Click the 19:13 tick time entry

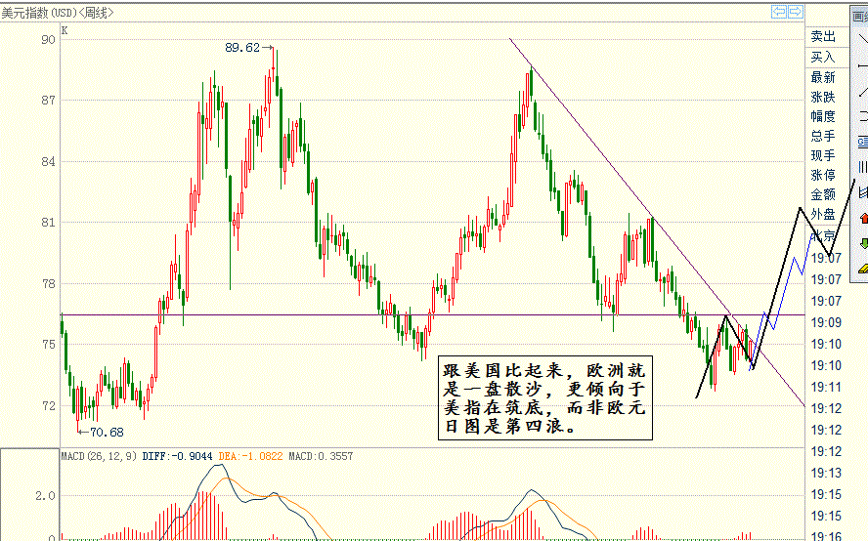tap(826, 473)
